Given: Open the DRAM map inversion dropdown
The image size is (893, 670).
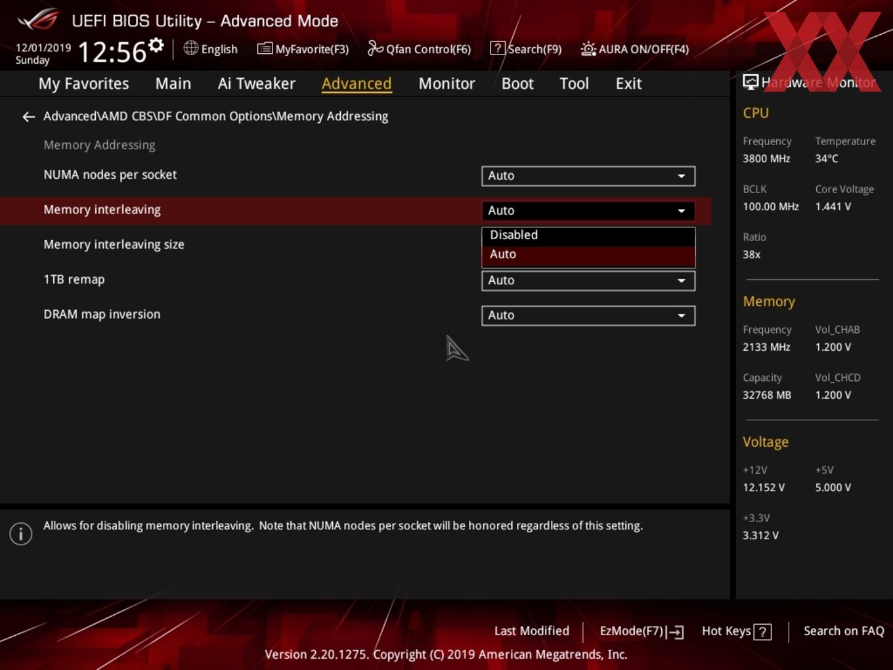Looking at the screenshot, I should point(588,315).
